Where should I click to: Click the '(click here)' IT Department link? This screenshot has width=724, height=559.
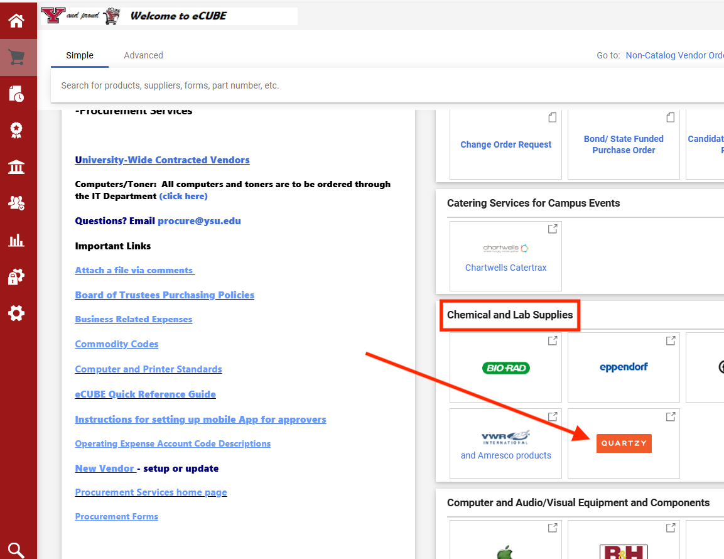pyautogui.click(x=183, y=197)
